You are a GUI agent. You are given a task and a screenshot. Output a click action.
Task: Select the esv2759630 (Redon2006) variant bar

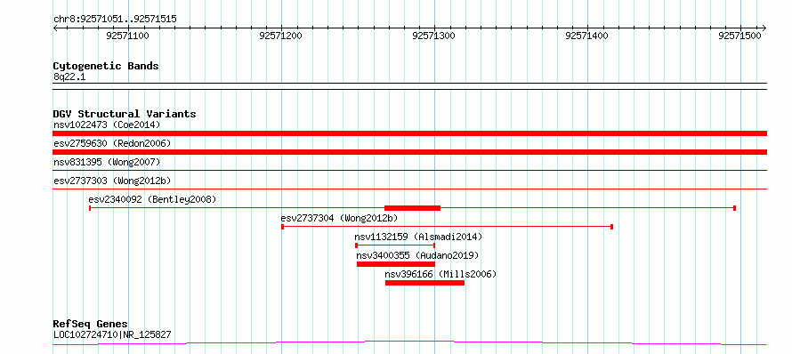409,152
